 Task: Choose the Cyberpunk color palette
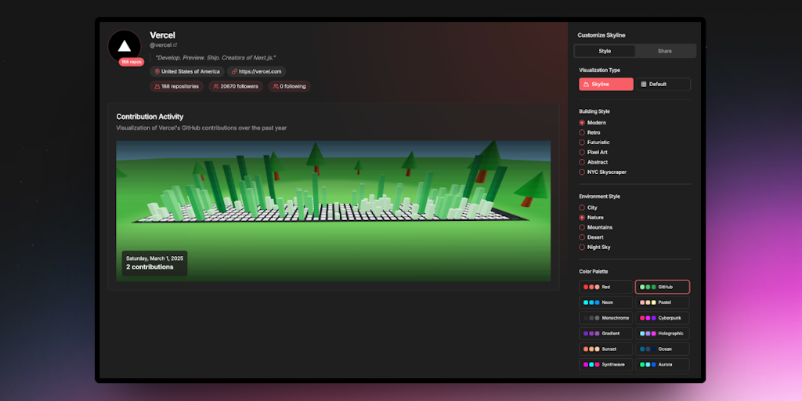point(663,318)
